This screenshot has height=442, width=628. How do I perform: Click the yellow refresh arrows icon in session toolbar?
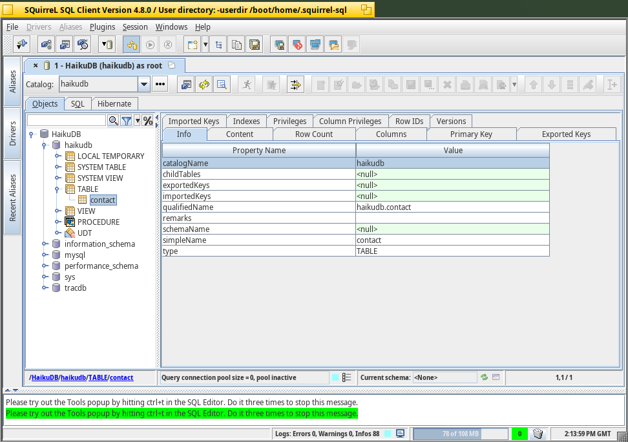204,85
